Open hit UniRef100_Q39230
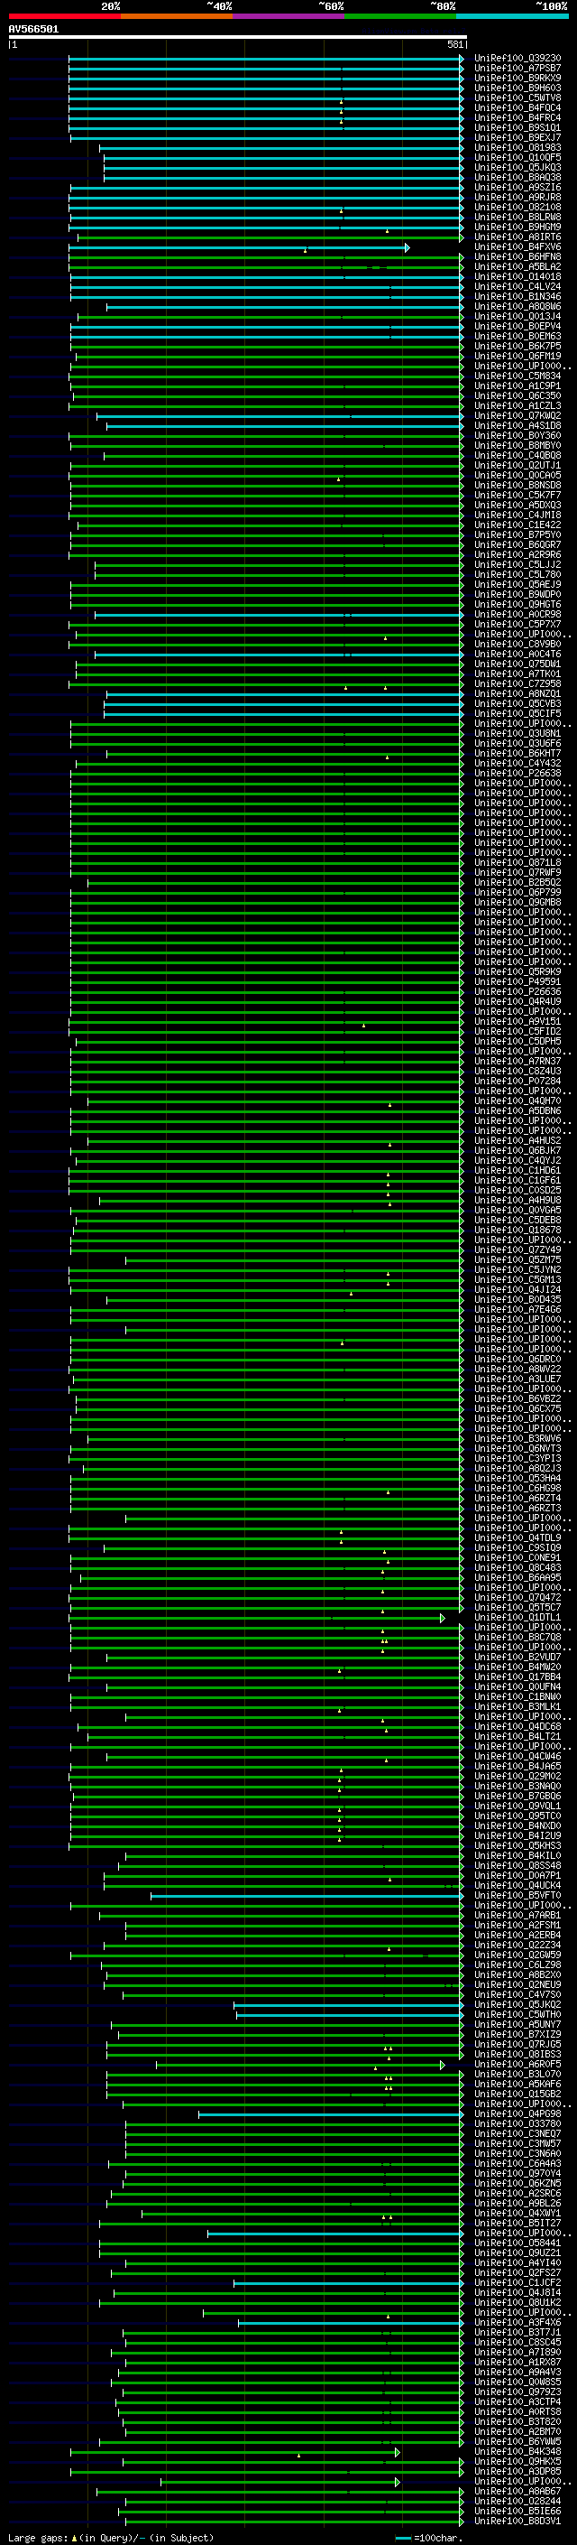Screen dimensions: 577x2545 click(x=517, y=59)
